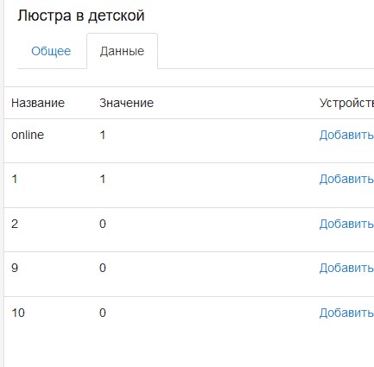Click the Люстра в детской title

[81, 16]
